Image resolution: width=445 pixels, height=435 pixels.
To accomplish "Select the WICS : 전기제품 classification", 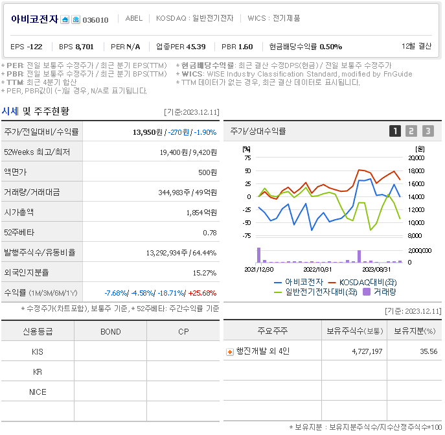I will (x=274, y=18).
